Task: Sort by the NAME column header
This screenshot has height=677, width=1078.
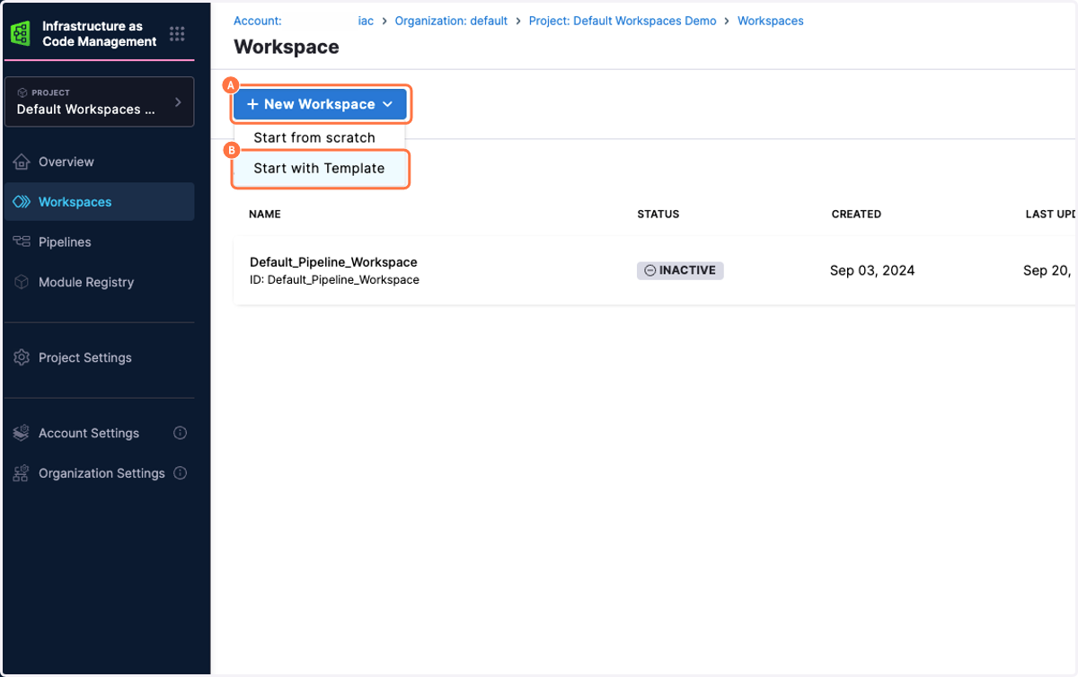Action: [x=265, y=215]
